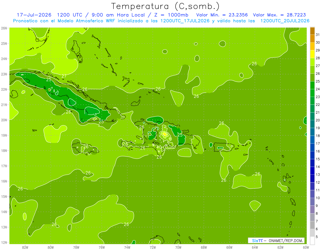Select the 13N latitude axis label
Image resolution: width=325 pixels, height=251 pixels.
tap(4, 227)
